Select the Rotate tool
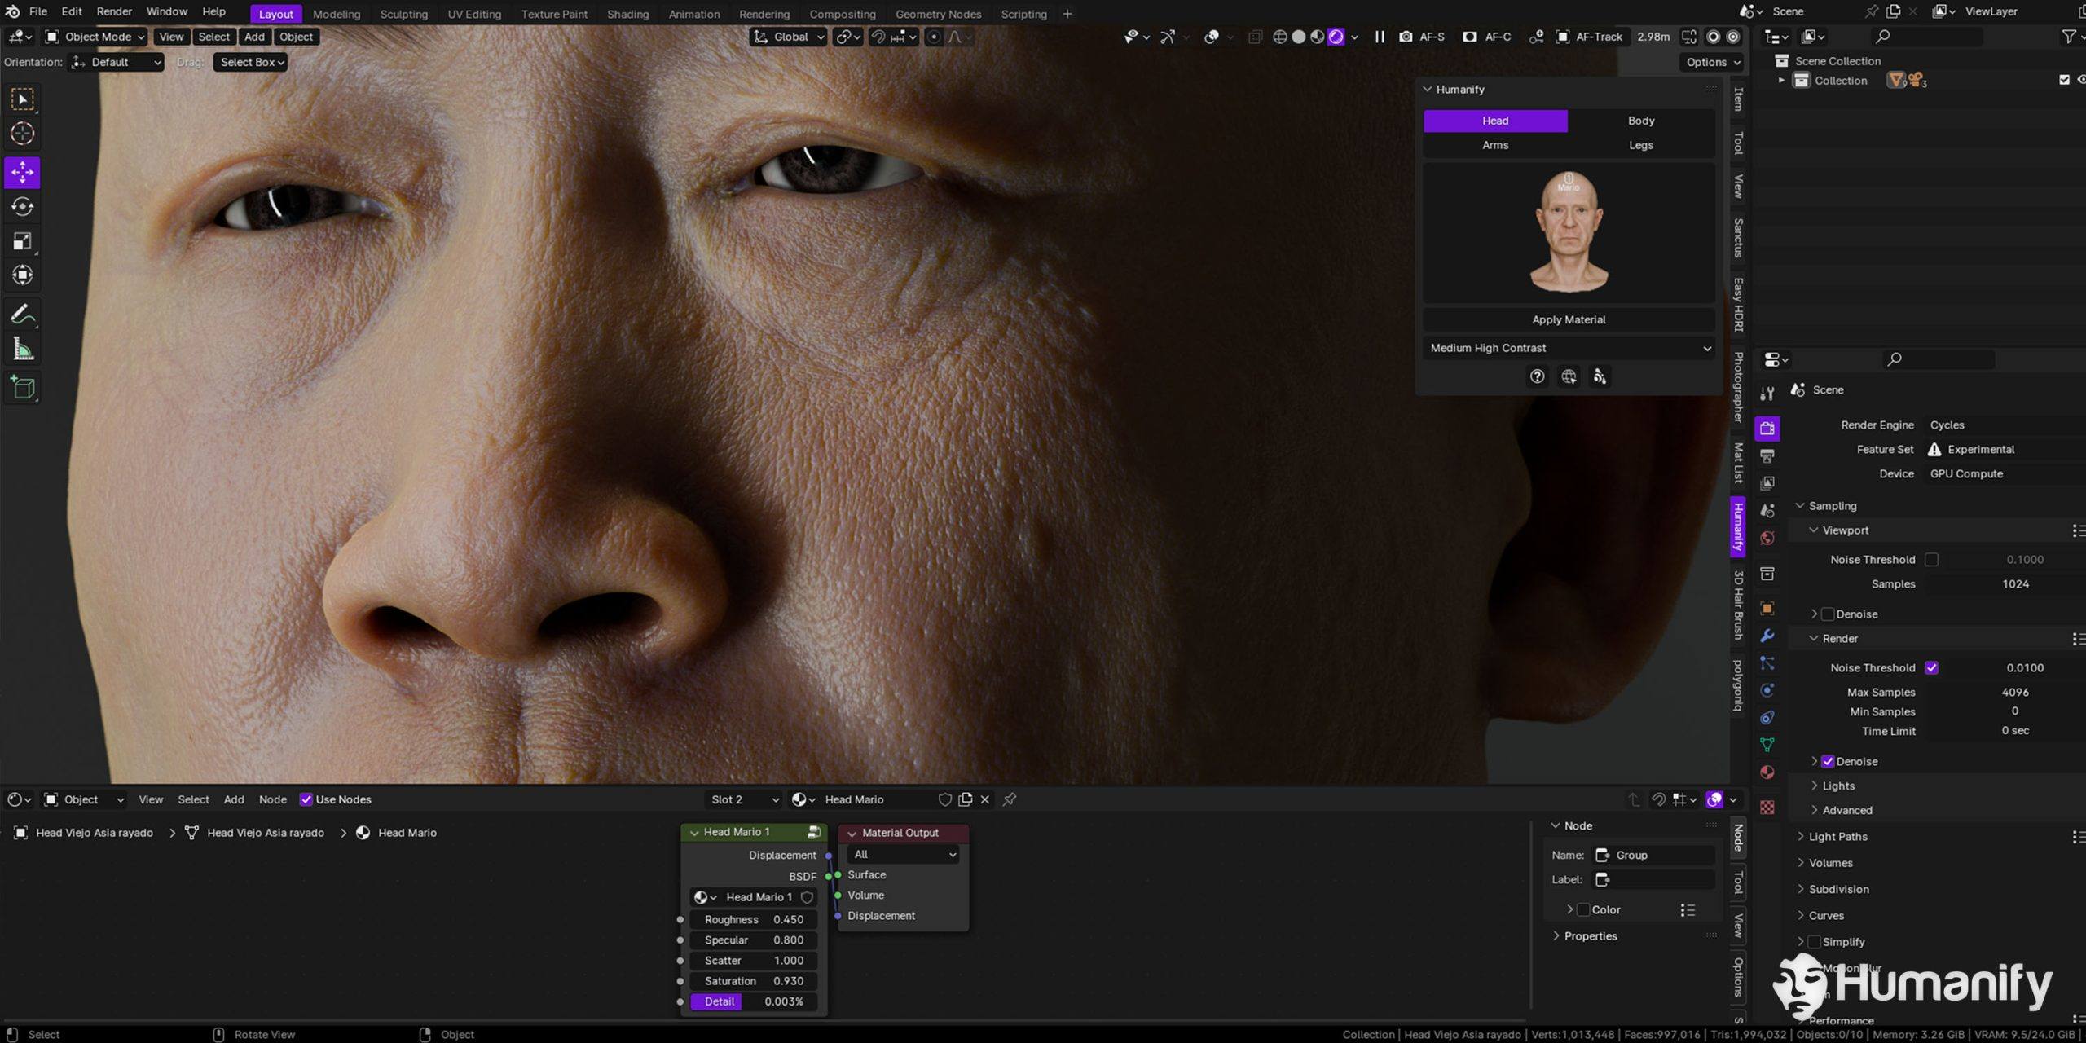 (x=22, y=206)
